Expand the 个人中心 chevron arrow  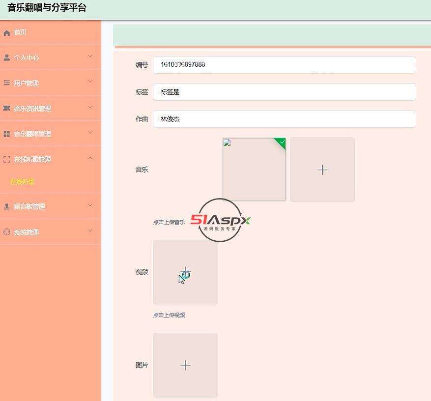(x=90, y=56)
